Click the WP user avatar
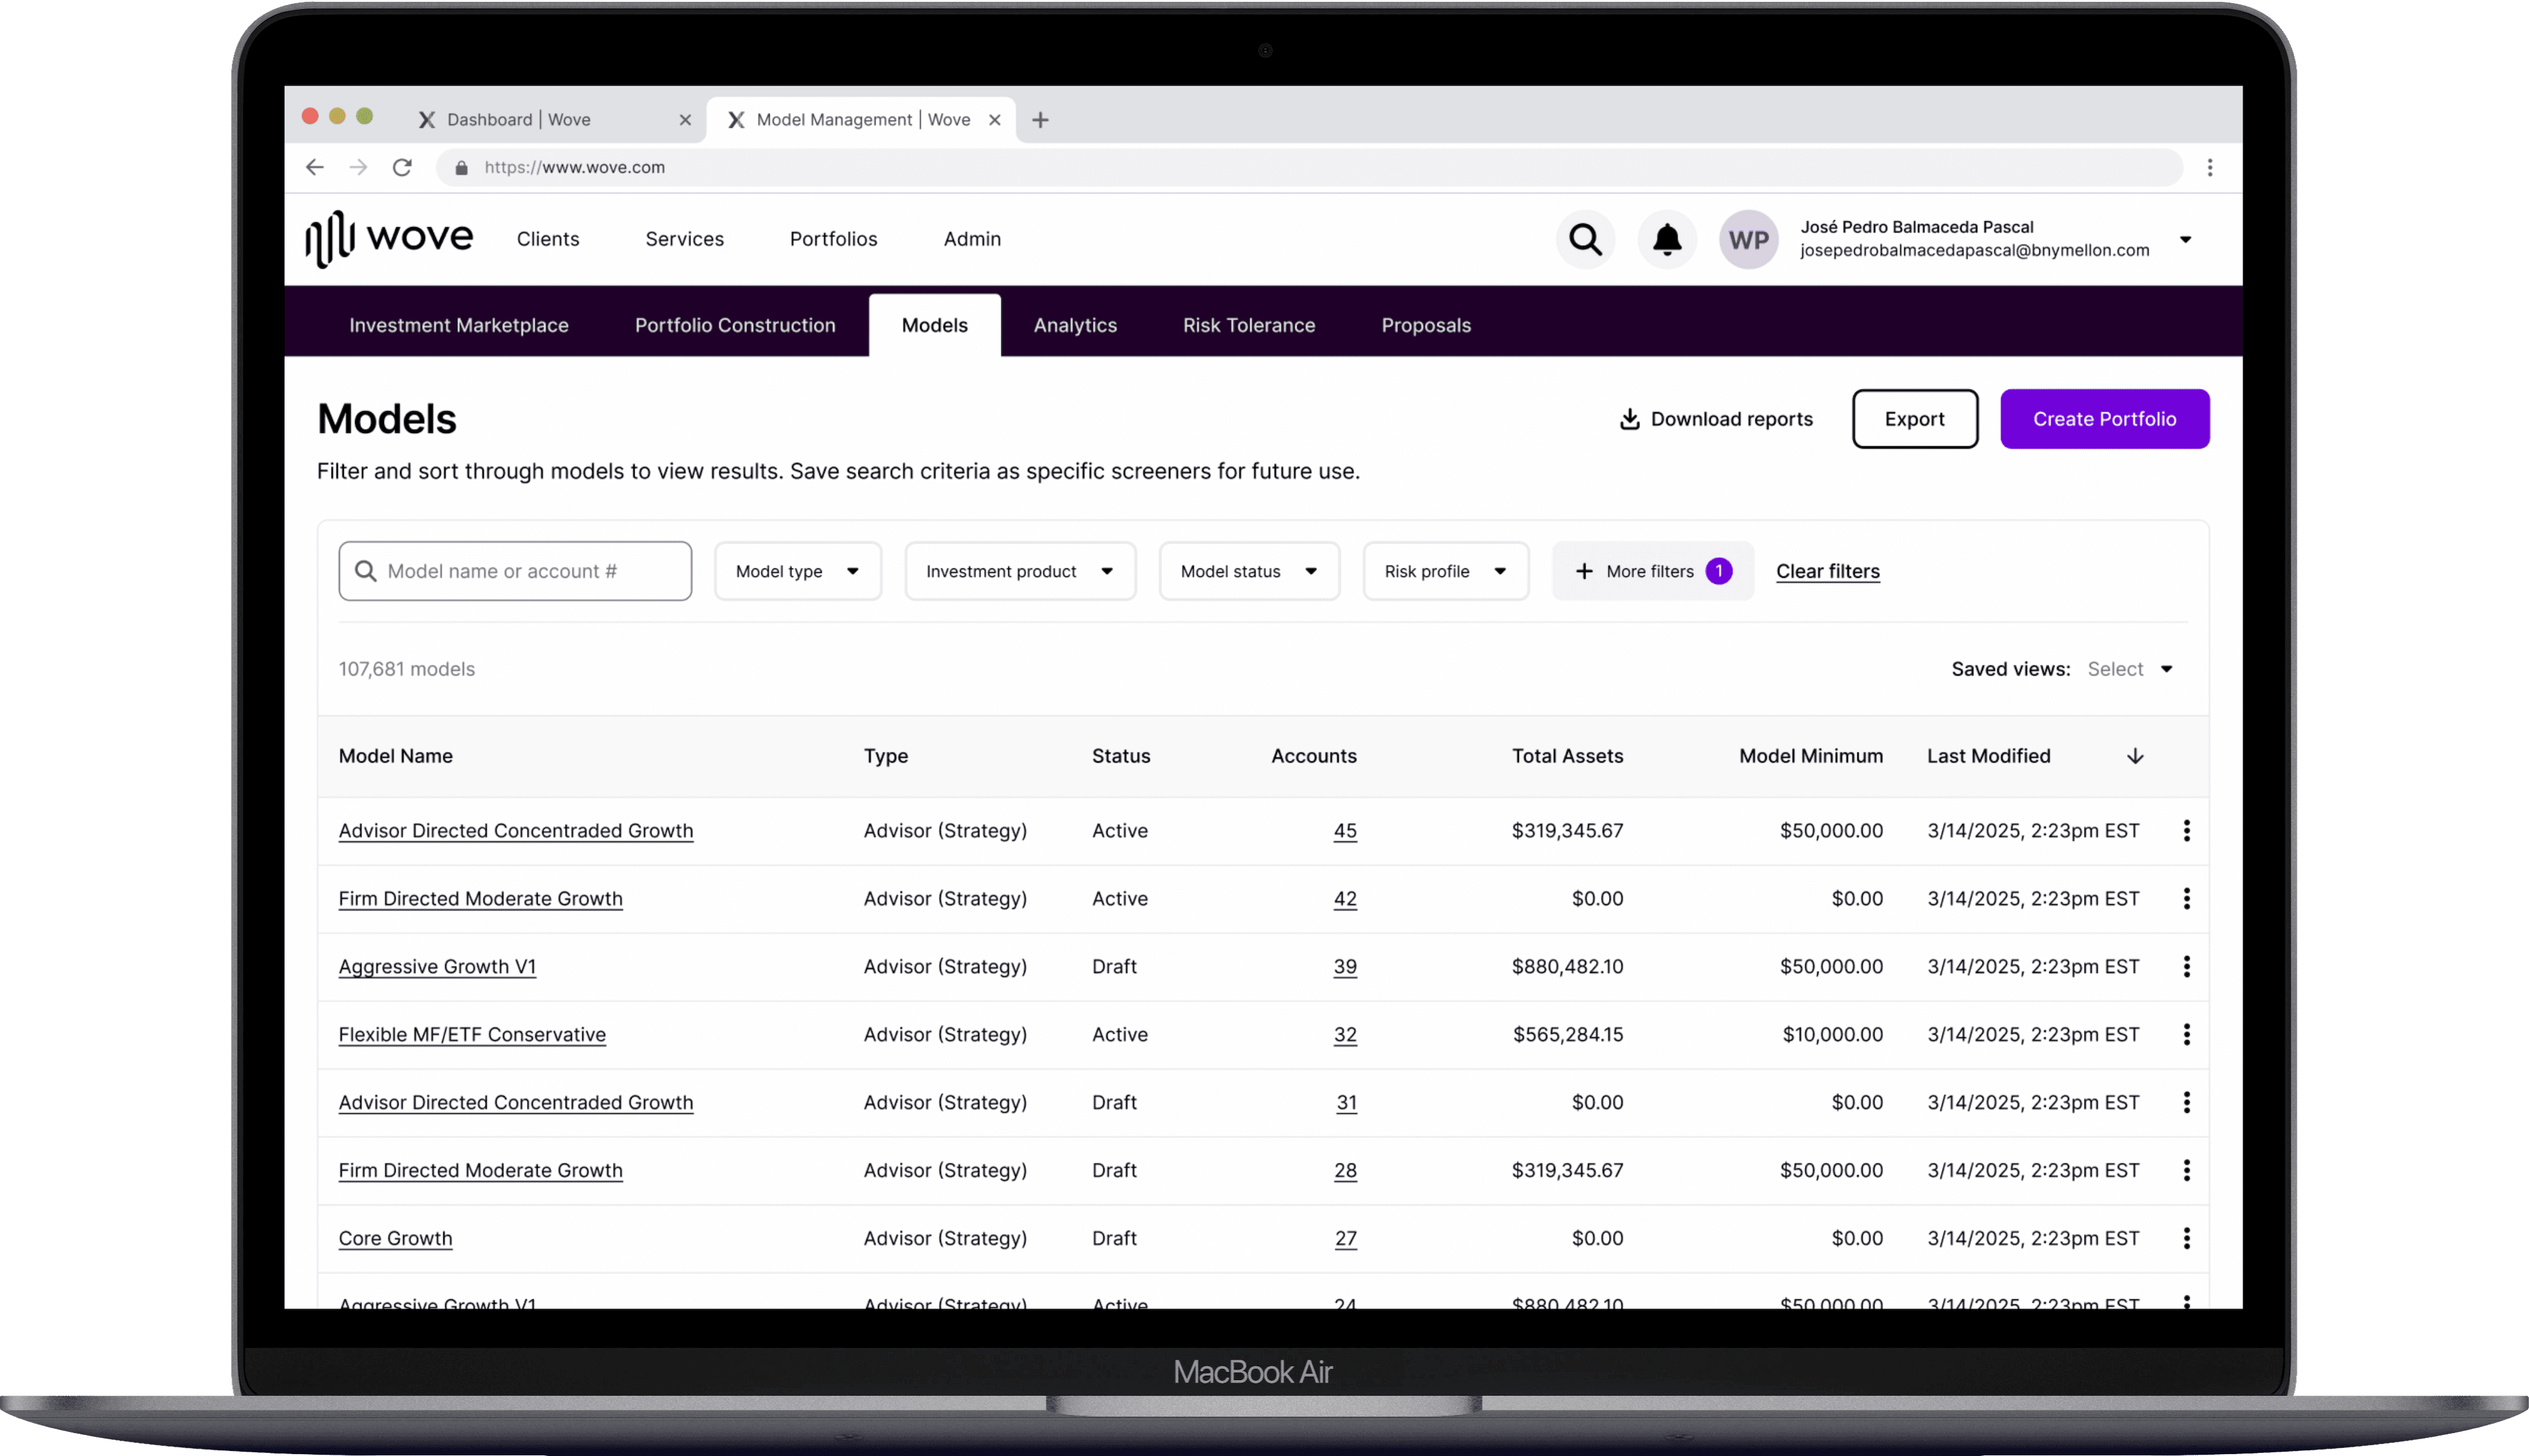This screenshot has height=1456, width=2529. click(1748, 240)
